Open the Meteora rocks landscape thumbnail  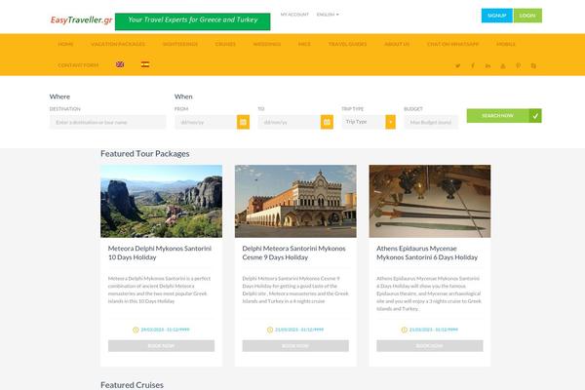[x=161, y=201]
